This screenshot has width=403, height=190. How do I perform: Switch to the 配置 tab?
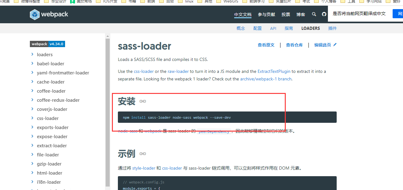257,28
